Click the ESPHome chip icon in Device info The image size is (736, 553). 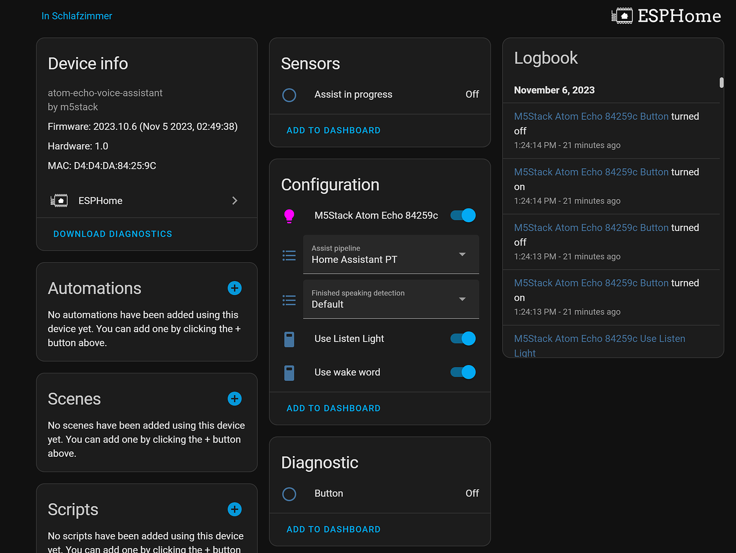pos(59,200)
